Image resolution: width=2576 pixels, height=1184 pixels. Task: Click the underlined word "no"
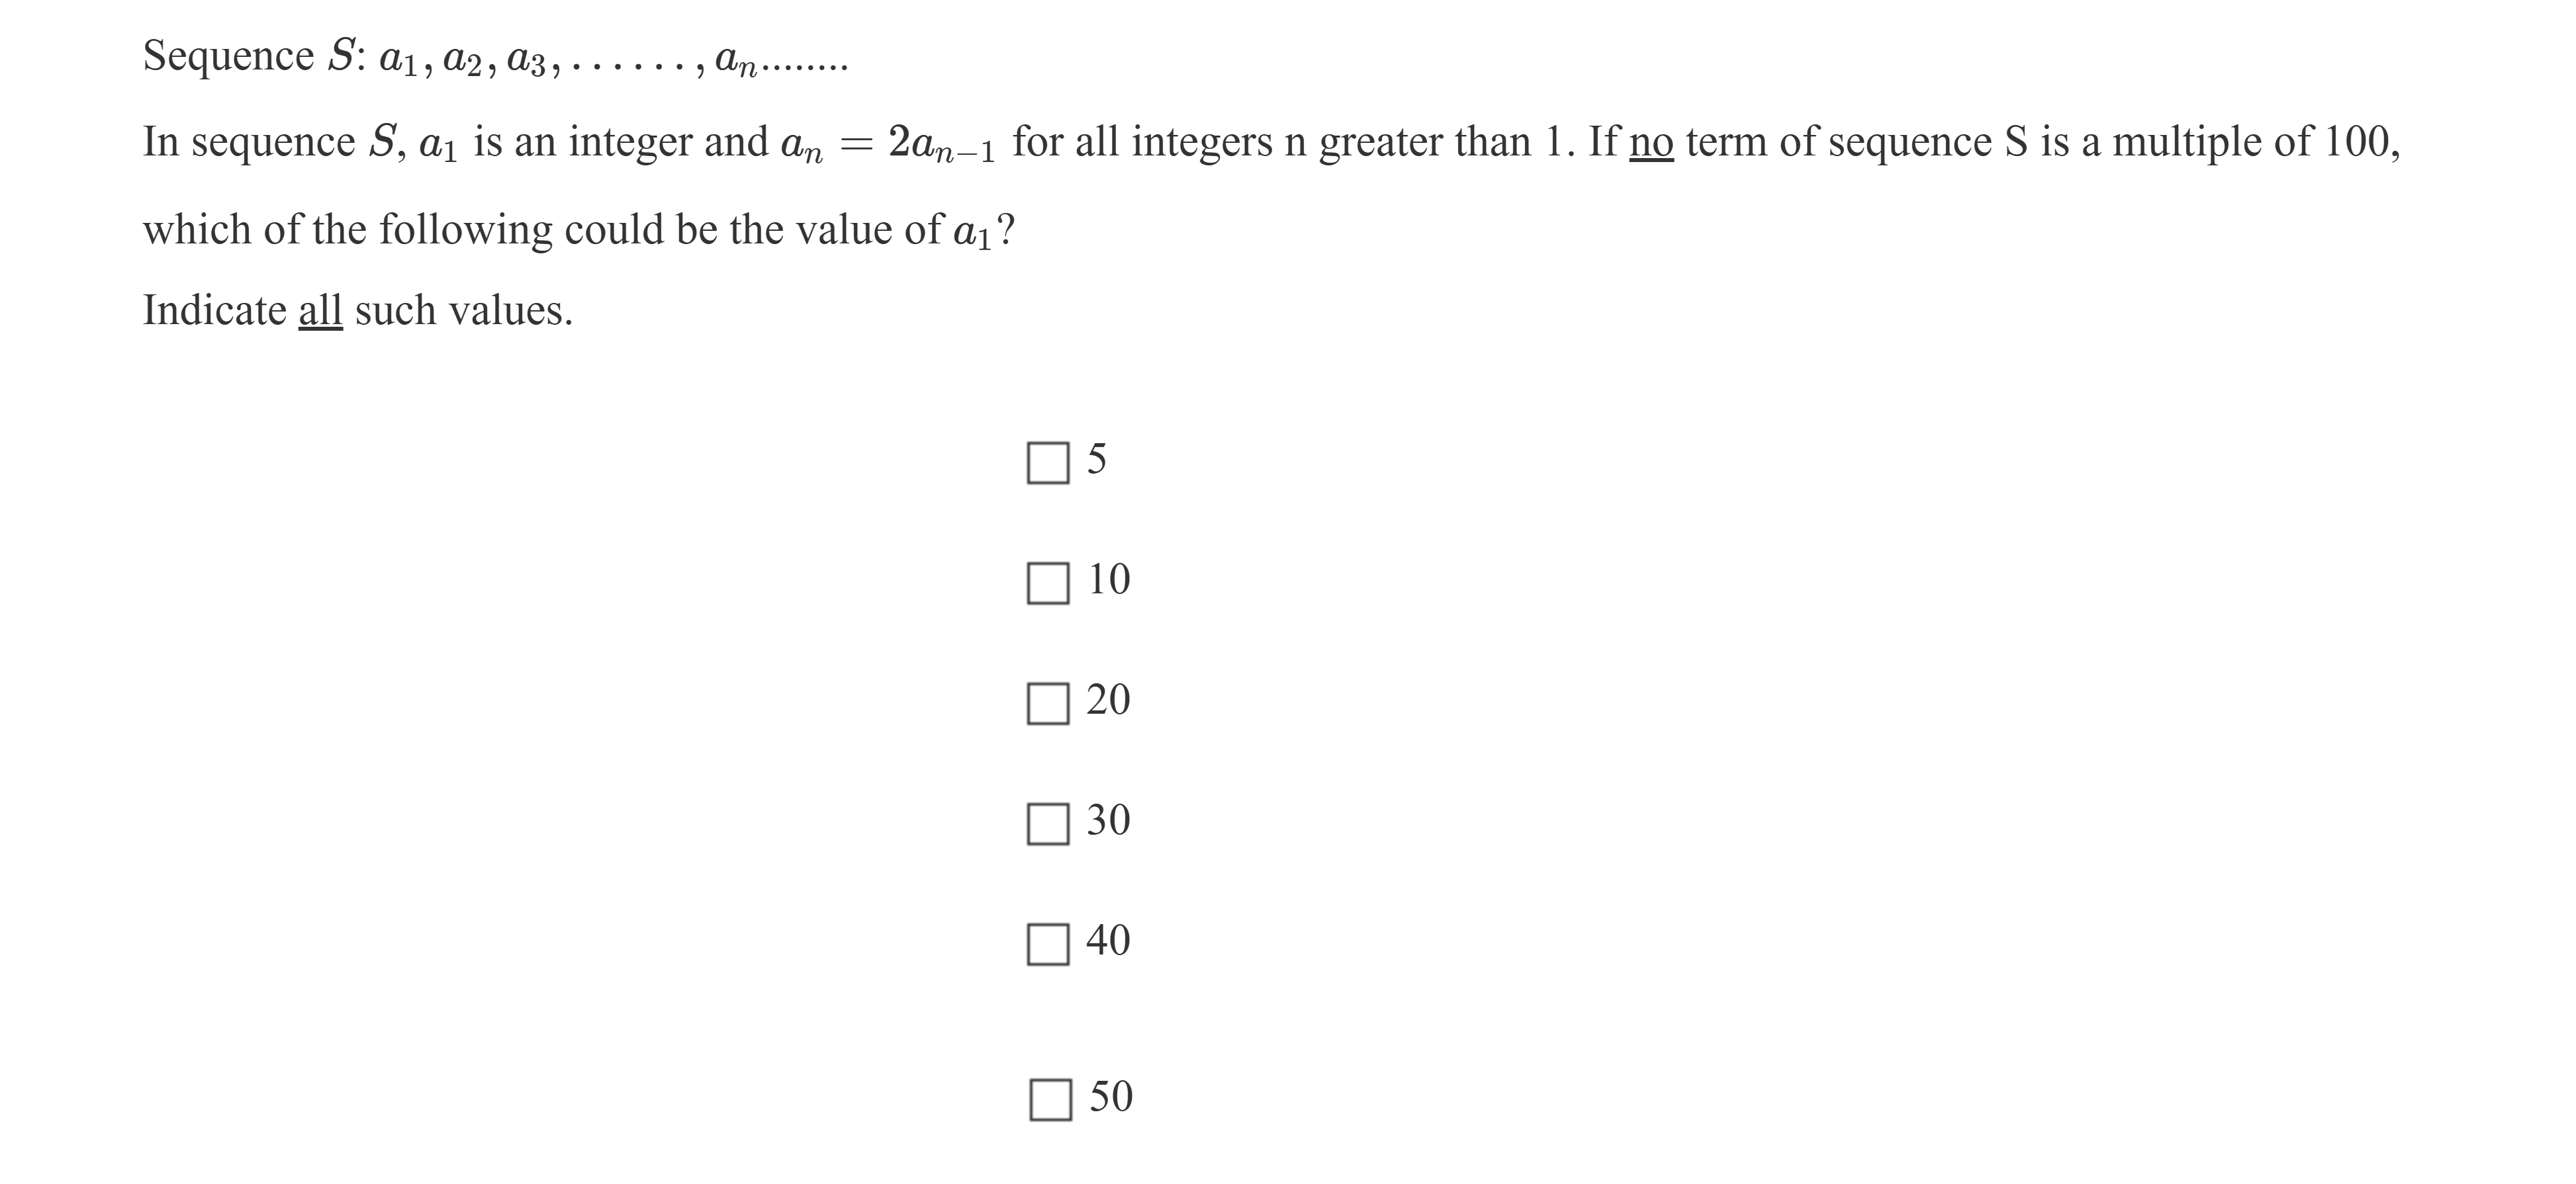(x=1651, y=143)
